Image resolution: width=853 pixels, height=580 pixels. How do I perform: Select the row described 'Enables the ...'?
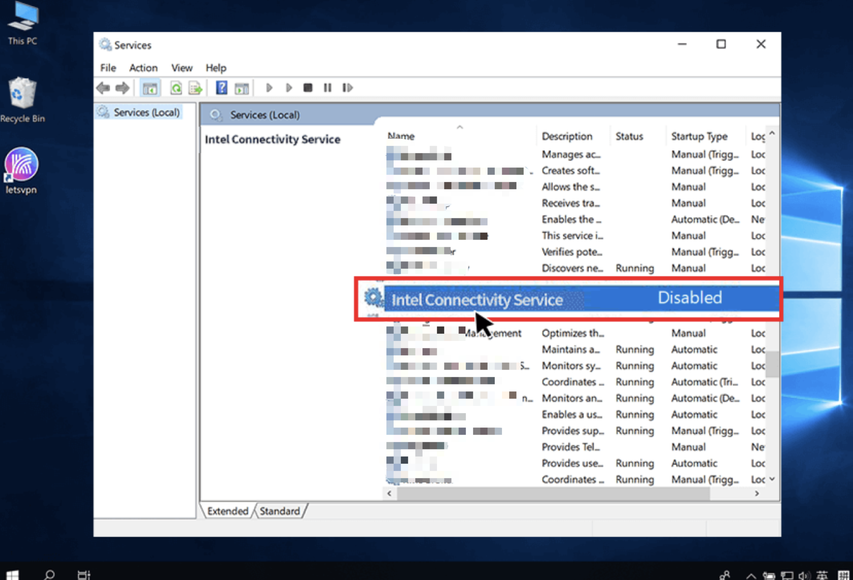pos(576,220)
